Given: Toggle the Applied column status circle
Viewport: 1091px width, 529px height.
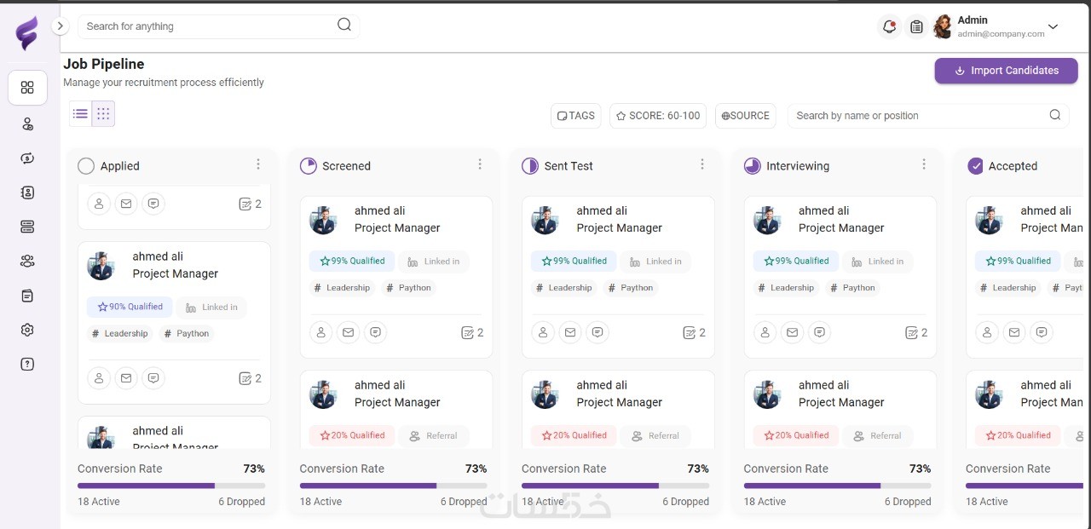Looking at the screenshot, I should tap(86, 166).
